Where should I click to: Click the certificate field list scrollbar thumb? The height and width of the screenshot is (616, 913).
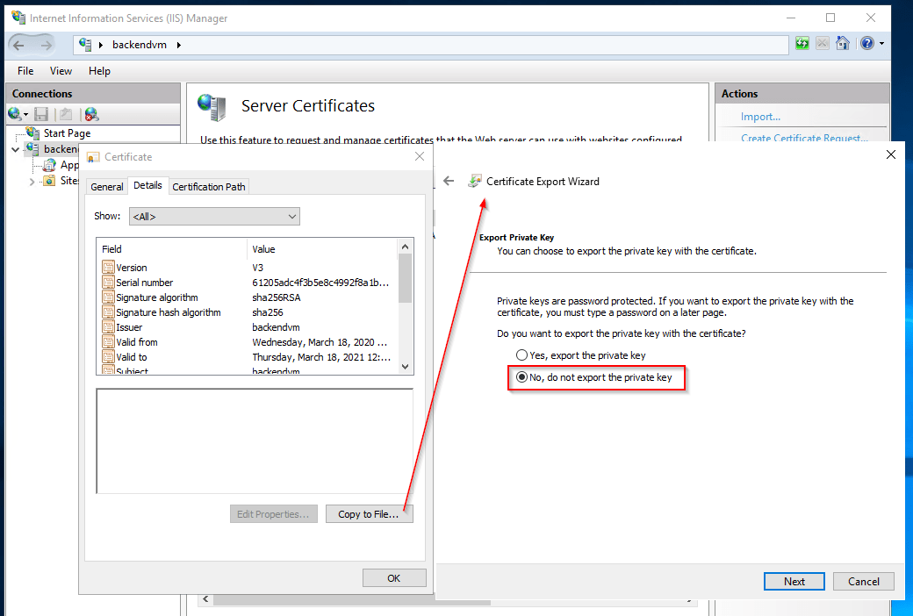[406, 278]
